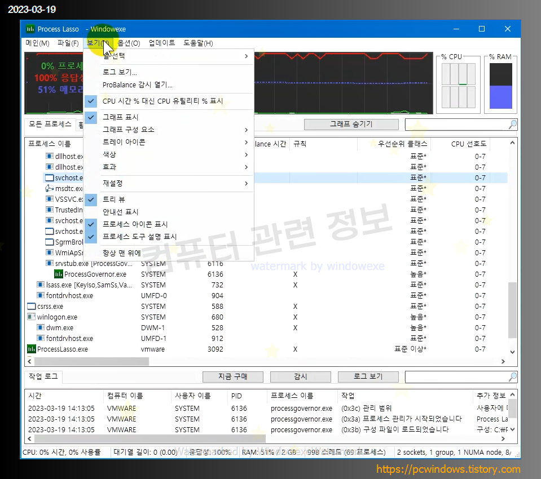Select the 작업 로그 tab
This screenshot has height=479, width=541.
[43, 376]
